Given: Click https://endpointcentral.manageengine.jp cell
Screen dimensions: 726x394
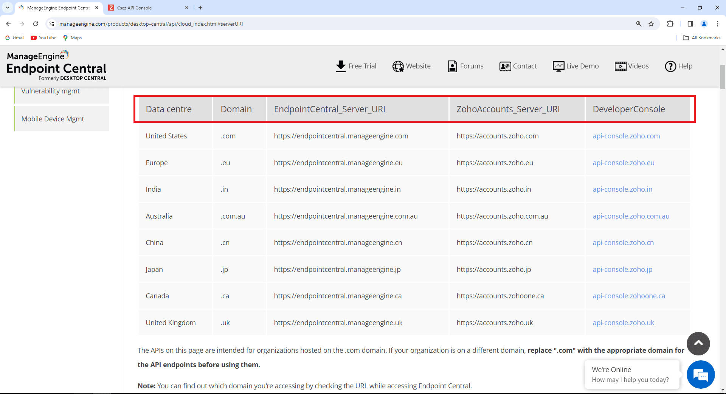Looking at the screenshot, I should pos(358,270).
